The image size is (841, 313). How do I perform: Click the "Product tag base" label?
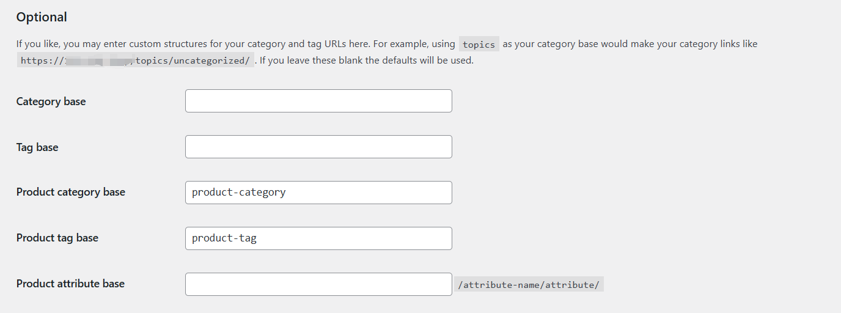click(57, 238)
